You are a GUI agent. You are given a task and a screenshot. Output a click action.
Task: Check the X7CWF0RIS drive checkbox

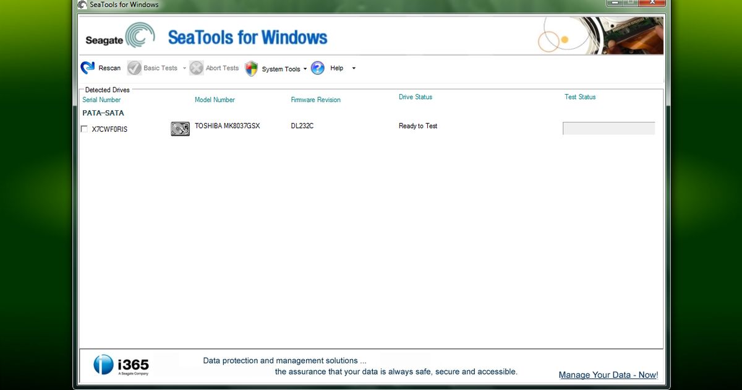84,129
